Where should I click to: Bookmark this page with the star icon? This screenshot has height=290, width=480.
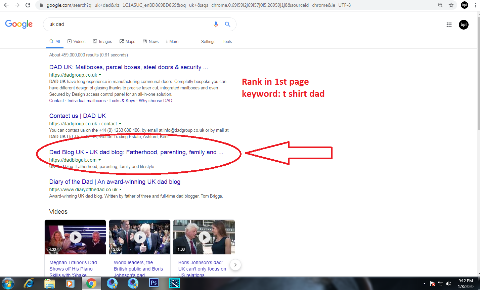point(452,5)
